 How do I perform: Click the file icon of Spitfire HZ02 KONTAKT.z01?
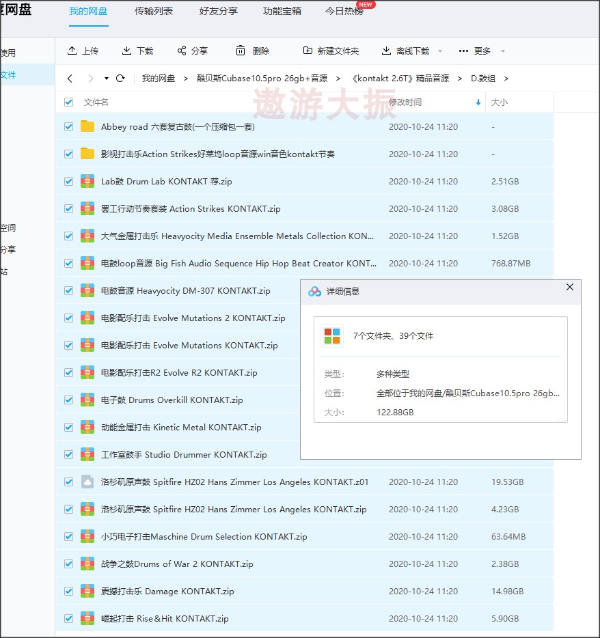[87, 482]
